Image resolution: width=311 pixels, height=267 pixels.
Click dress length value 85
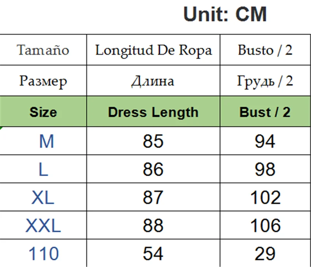(153, 142)
